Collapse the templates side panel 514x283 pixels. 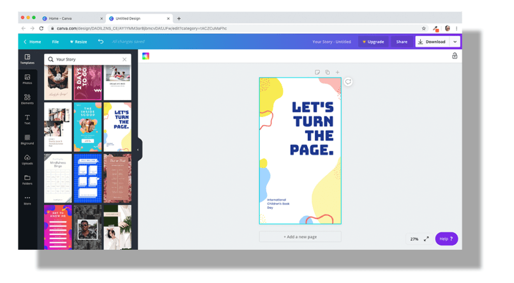click(138, 150)
